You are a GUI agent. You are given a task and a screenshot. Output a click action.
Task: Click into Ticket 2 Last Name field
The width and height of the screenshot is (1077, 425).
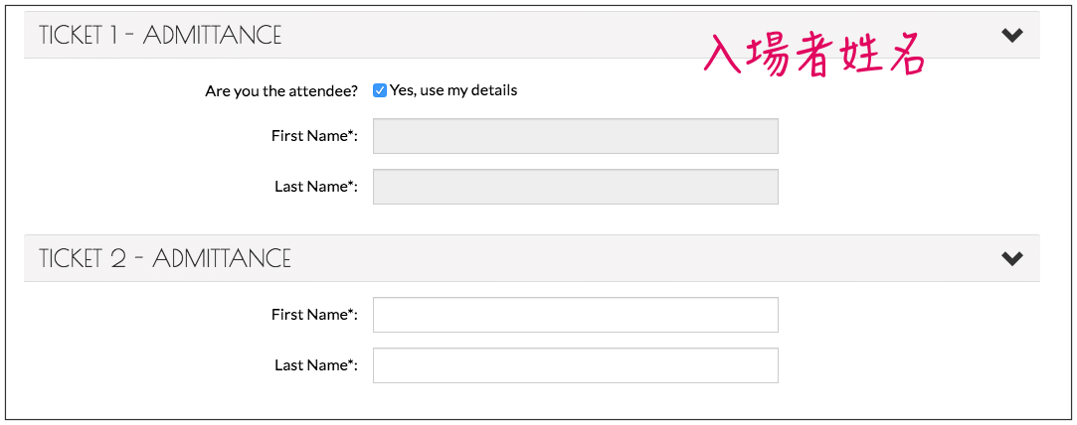point(576,365)
